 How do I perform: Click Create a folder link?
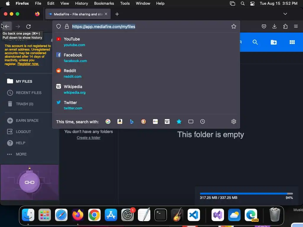[x=88, y=138]
